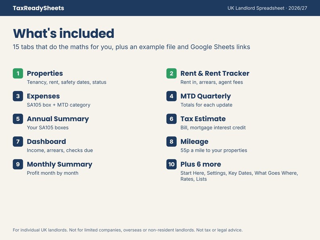This screenshot has height=240, width=320.
Task: Select 'Totals for each update' text
Action: click(x=206, y=105)
